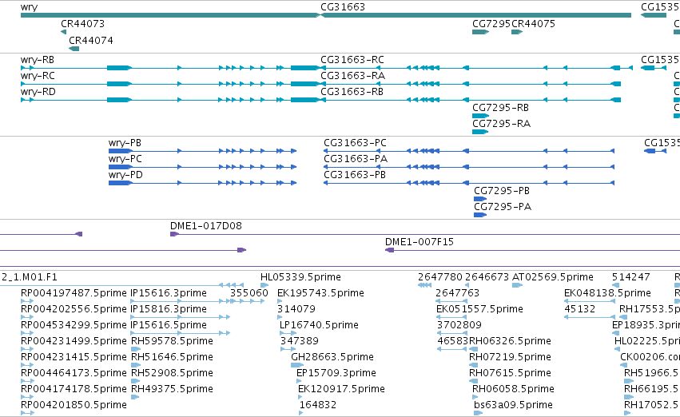Click the CG7295 gene label
This screenshot has height=417, width=680.
491,24
